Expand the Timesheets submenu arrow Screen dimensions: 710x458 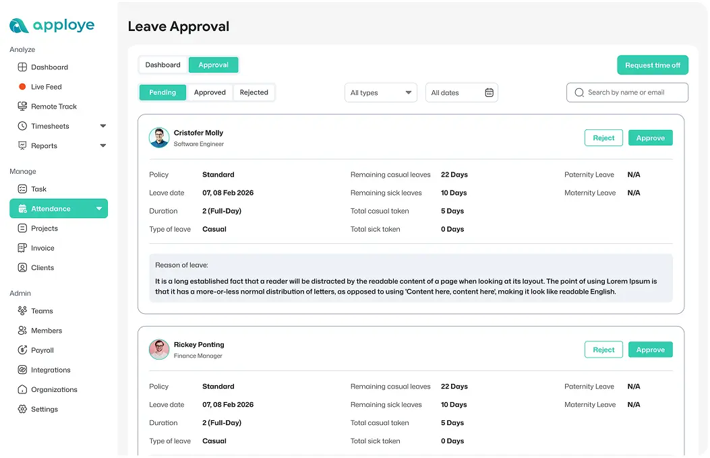click(102, 126)
